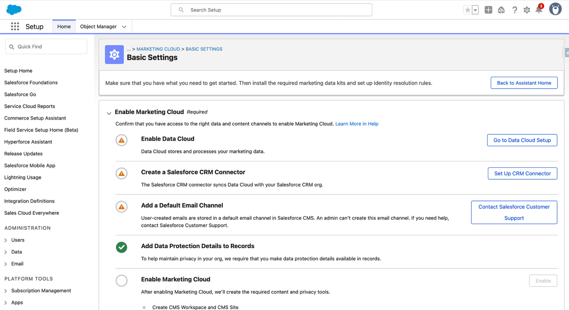Screen dimensions: 569x310
Task: Click the search icon in Quick Find
Action: pyautogui.click(x=12, y=47)
